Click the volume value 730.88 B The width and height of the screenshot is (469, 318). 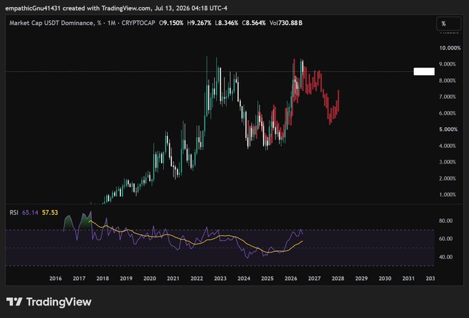click(x=290, y=23)
